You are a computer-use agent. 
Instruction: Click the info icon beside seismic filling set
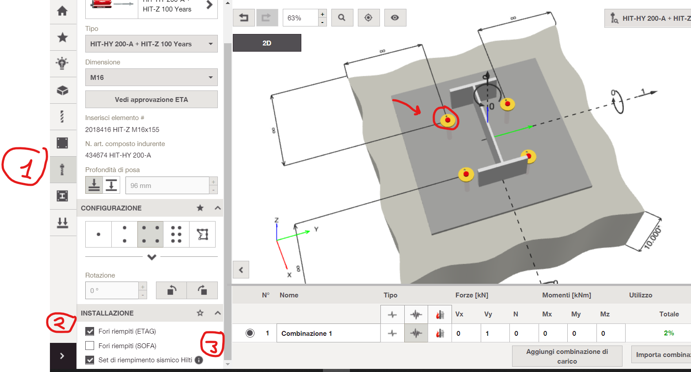[199, 360]
